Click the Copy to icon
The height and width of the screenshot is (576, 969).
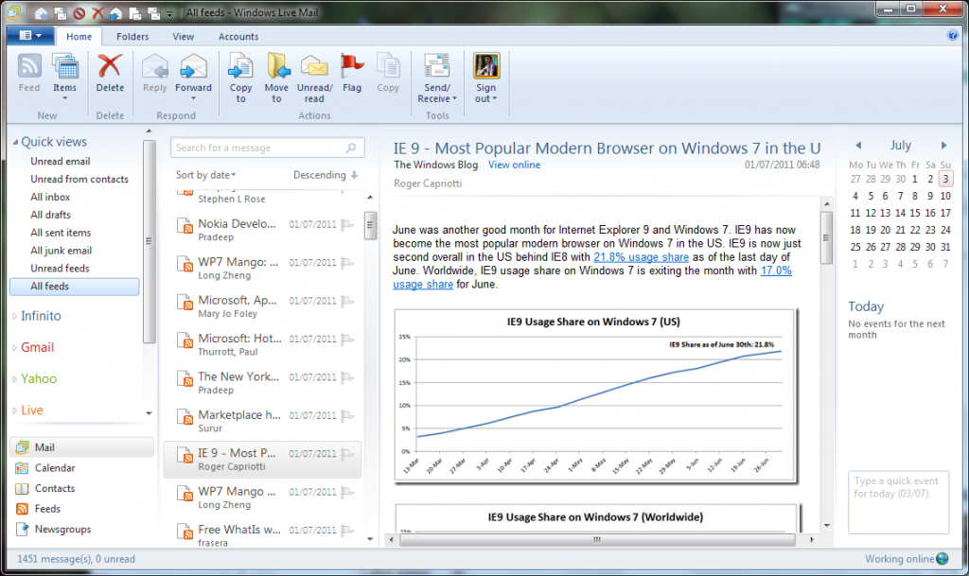pos(240,68)
